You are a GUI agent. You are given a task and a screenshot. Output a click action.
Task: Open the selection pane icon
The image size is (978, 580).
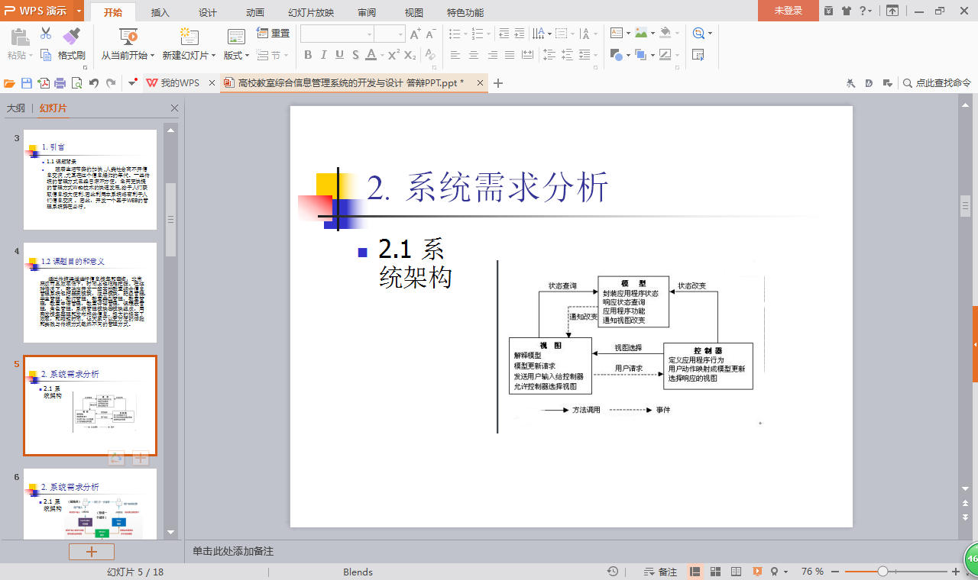tap(698, 55)
